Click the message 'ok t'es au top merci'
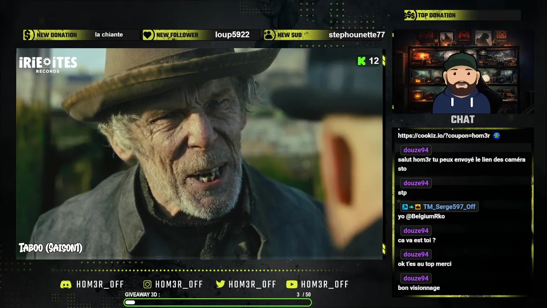 [425, 264]
